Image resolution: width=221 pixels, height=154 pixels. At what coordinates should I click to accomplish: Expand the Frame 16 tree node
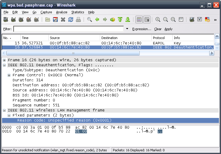coord(4,60)
